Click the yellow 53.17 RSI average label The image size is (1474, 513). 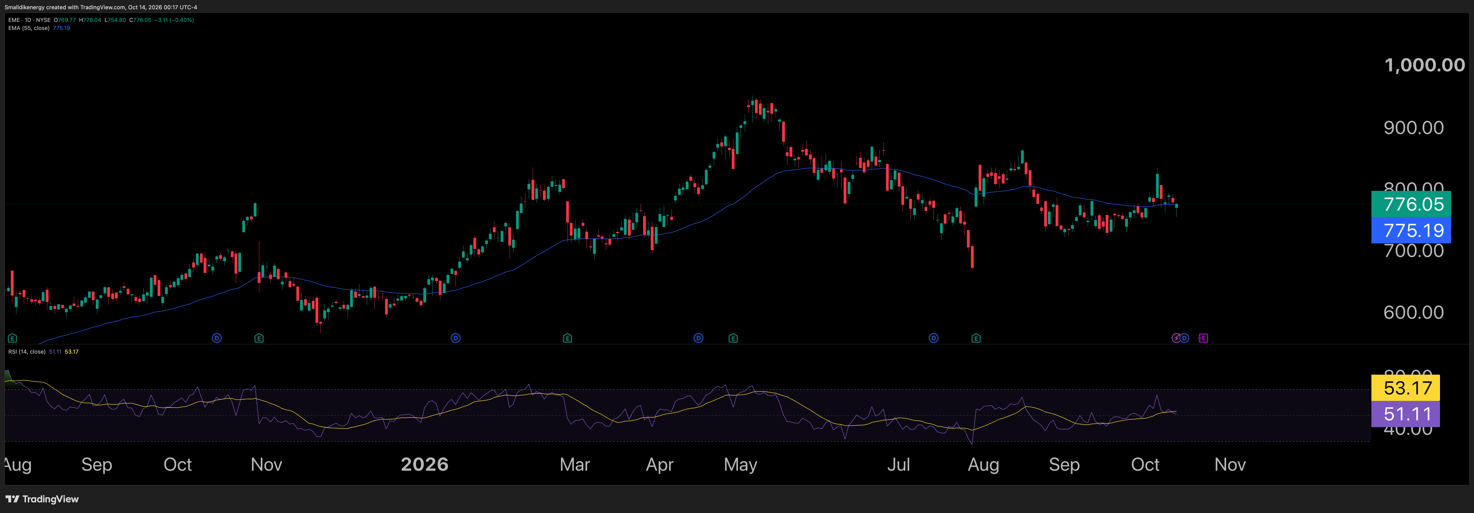point(1406,388)
